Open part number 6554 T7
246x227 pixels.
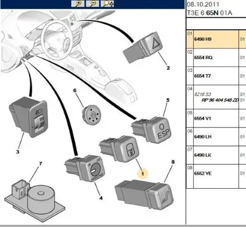pos(202,76)
